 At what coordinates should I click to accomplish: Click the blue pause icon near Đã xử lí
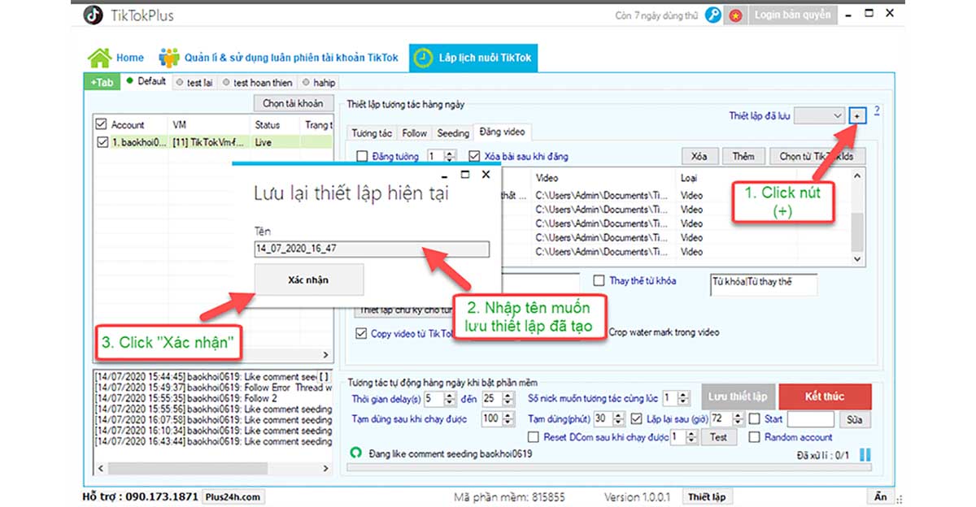tap(865, 455)
